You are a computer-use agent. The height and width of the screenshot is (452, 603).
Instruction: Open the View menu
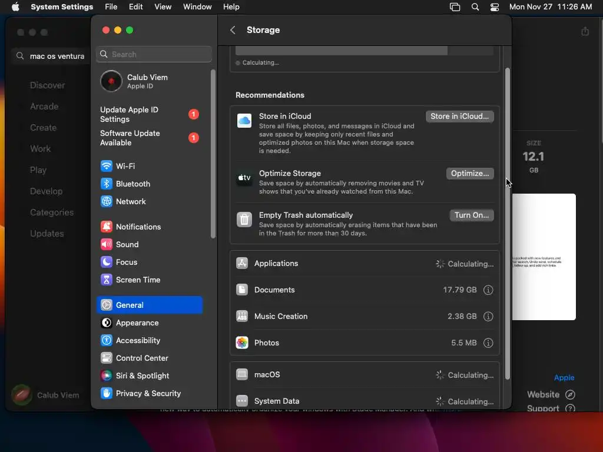pos(163,7)
